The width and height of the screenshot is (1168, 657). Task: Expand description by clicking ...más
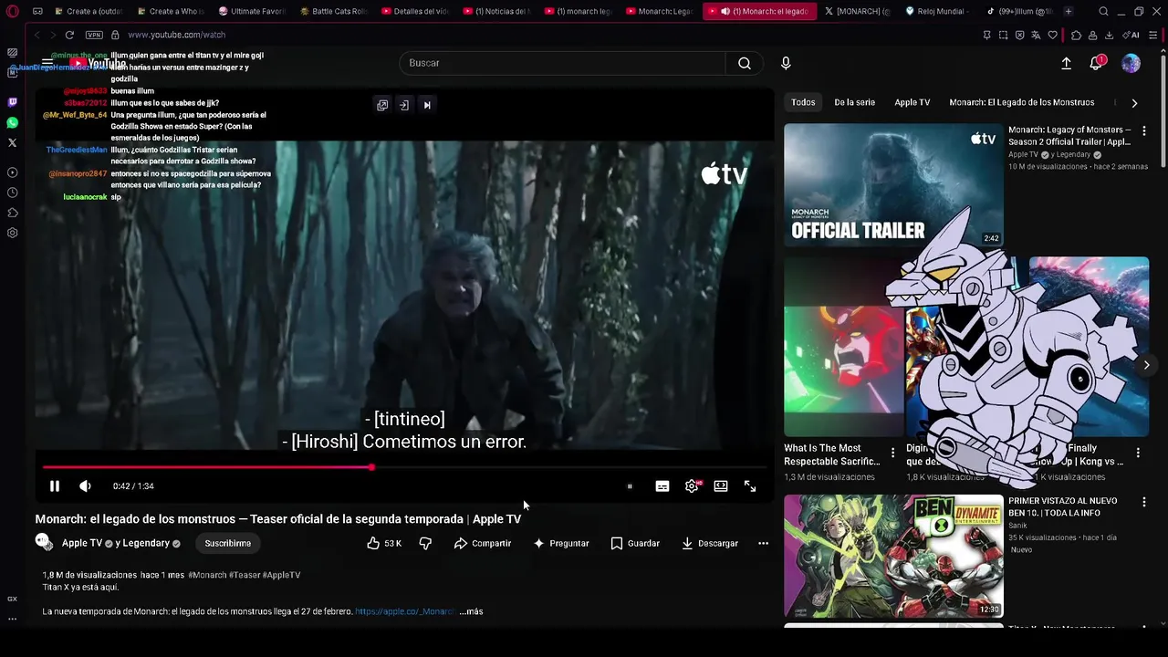[x=471, y=611]
